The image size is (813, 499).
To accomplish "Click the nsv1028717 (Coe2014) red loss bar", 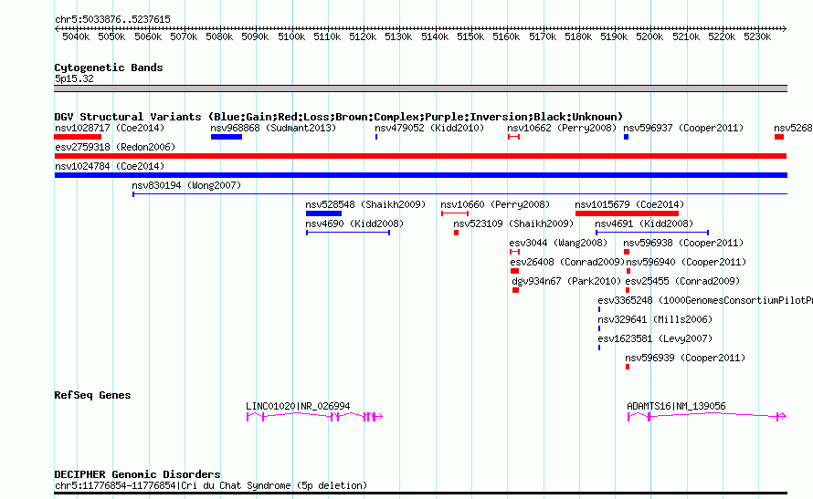I will [x=78, y=137].
